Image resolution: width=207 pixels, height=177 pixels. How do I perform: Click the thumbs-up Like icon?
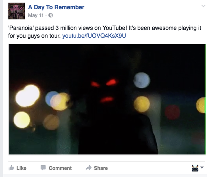(11, 168)
